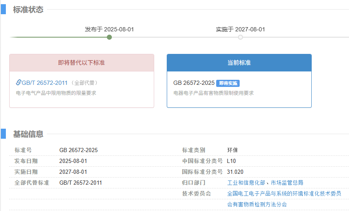The height and width of the screenshot is (211, 349).
Task: Click GB 26572-2025 title in current standard card
Action: (x=194, y=83)
